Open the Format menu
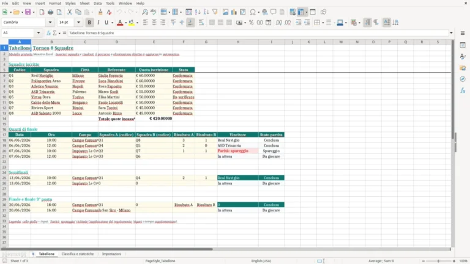 pos(55,3)
